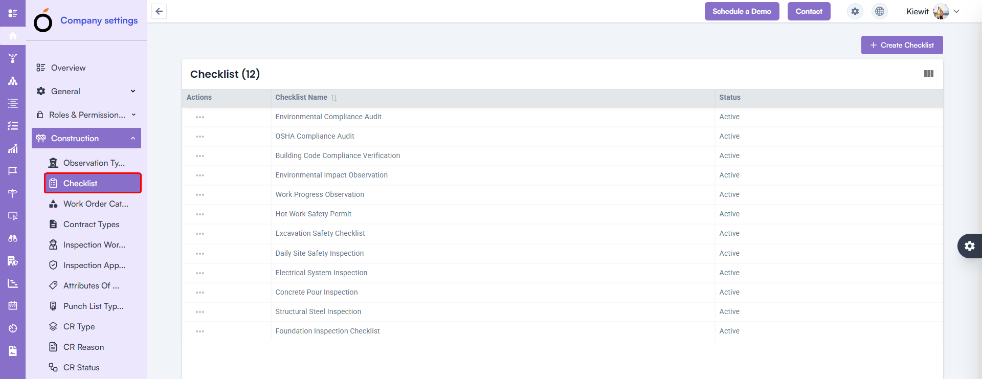This screenshot has height=379, width=982.
Task: Open Environmental Impact Observation checklist
Action: point(331,175)
